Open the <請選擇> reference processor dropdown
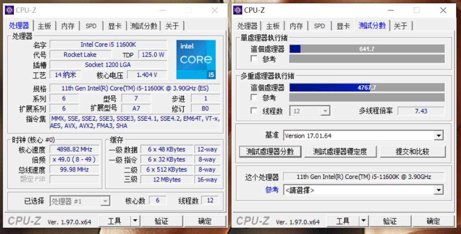461x234 pixels. click(x=438, y=190)
